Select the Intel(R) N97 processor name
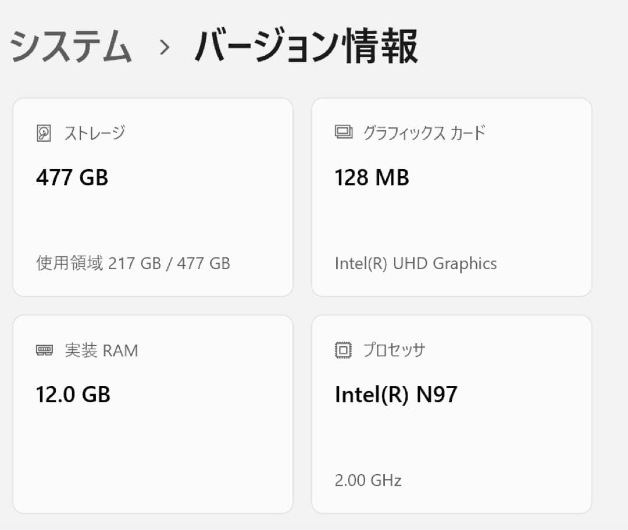This screenshot has height=530, width=628. pos(397,394)
